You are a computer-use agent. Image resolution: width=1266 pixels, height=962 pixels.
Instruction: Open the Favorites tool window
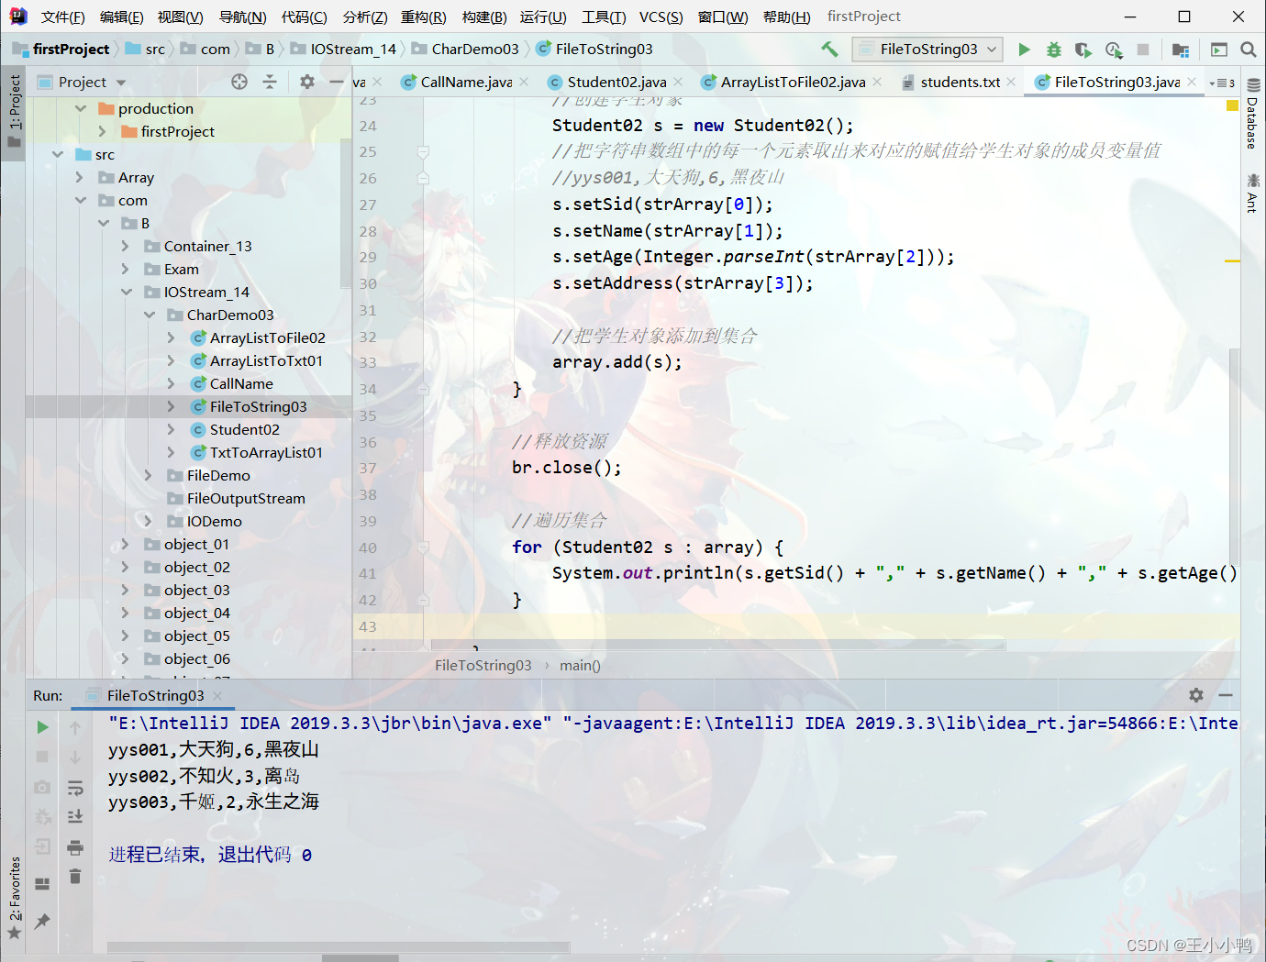[x=14, y=898]
